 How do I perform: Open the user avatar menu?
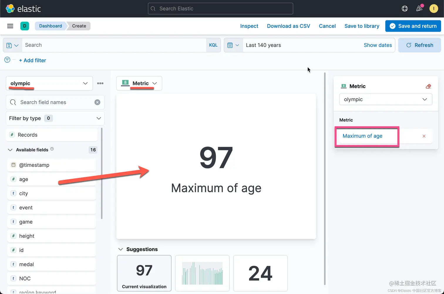pyautogui.click(x=434, y=9)
